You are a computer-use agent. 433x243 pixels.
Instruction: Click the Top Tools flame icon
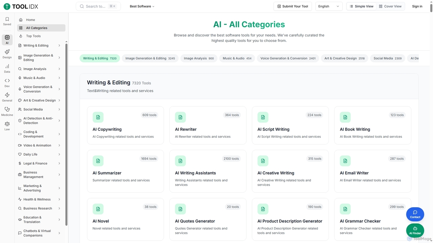(21, 36)
